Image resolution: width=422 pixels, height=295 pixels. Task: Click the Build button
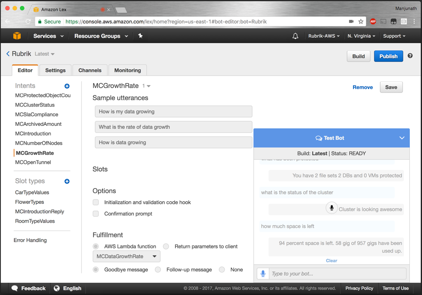(358, 56)
